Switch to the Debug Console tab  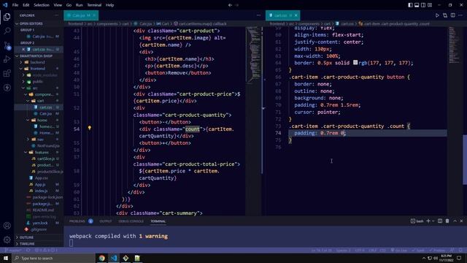click(131, 221)
